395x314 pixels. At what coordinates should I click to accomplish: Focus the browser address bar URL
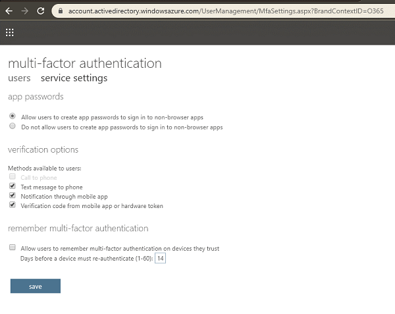pos(226,11)
